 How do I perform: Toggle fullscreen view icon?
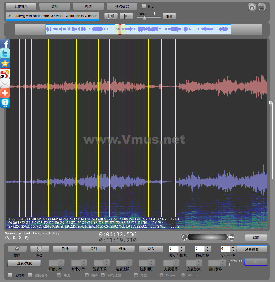pos(262,7)
